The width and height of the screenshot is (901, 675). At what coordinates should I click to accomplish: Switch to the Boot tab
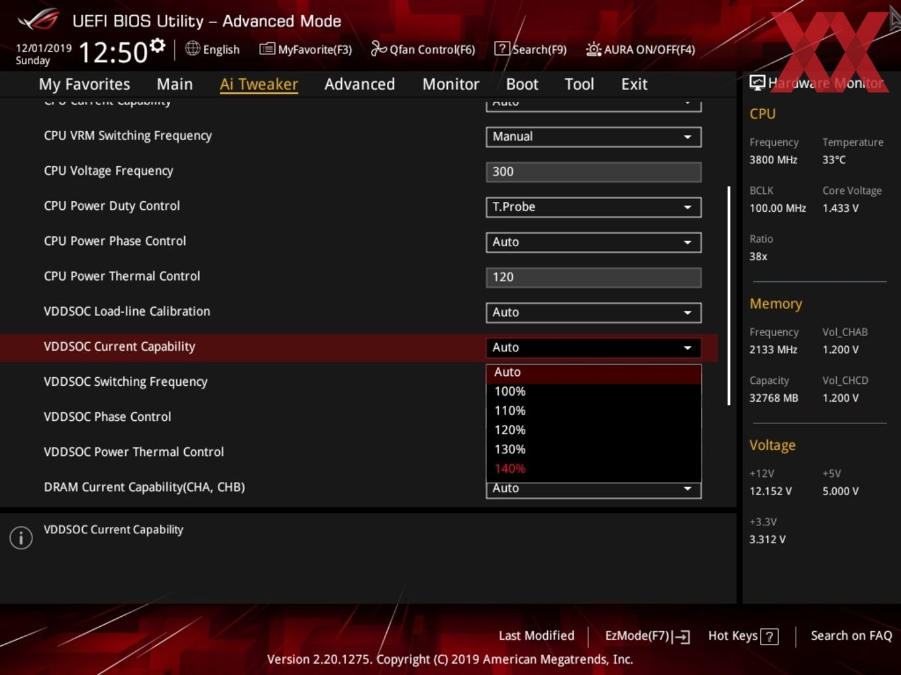(x=522, y=84)
